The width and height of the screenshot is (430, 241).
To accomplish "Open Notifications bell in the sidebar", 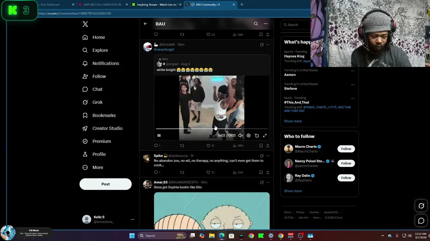I will [x=101, y=63].
